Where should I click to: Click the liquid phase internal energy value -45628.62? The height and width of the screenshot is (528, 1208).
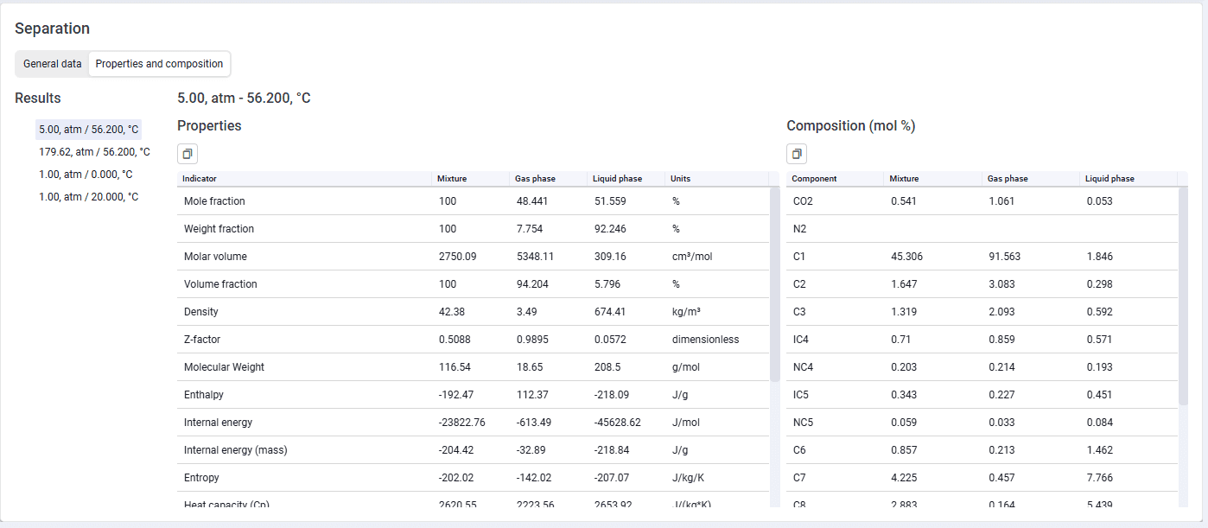pyautogui.click(x=618, y=423)
